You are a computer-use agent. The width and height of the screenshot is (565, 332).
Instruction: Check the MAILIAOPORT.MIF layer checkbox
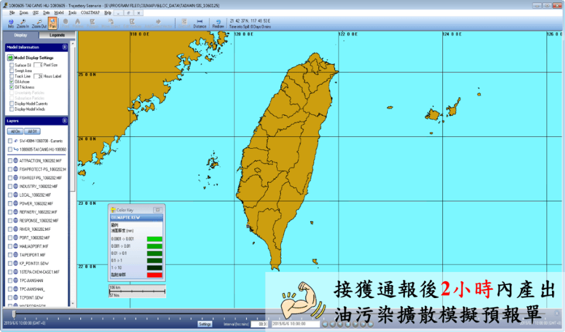pos(10,246)
